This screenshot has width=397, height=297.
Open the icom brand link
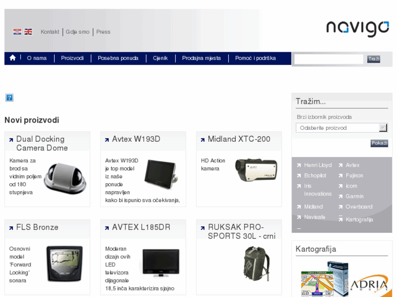pos(352,186)
